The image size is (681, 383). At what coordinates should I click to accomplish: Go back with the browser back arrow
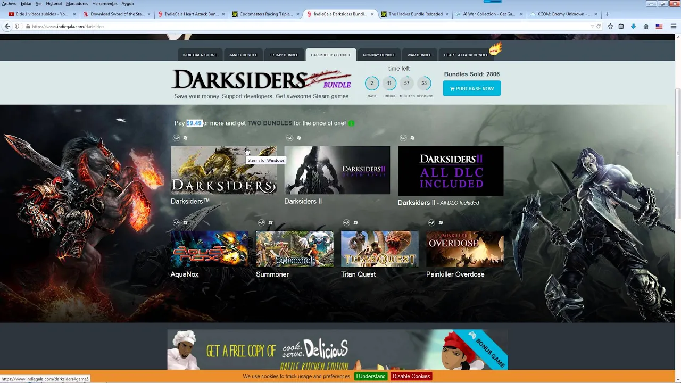pyautogui.click(x=7, y=26)
